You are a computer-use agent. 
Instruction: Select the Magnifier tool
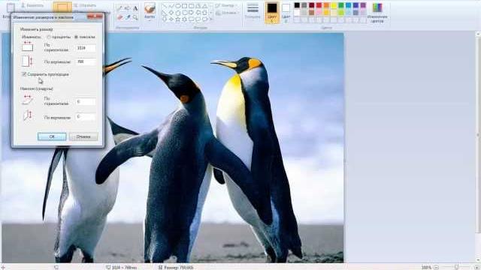pyautogui.click(x=135, y=17)
